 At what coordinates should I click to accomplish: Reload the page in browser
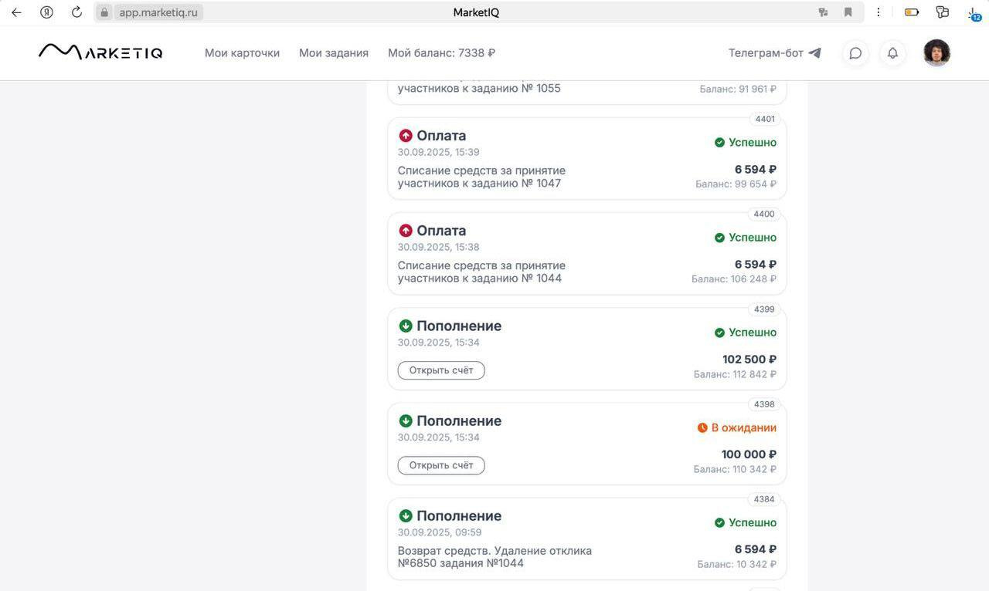[76, 12]
